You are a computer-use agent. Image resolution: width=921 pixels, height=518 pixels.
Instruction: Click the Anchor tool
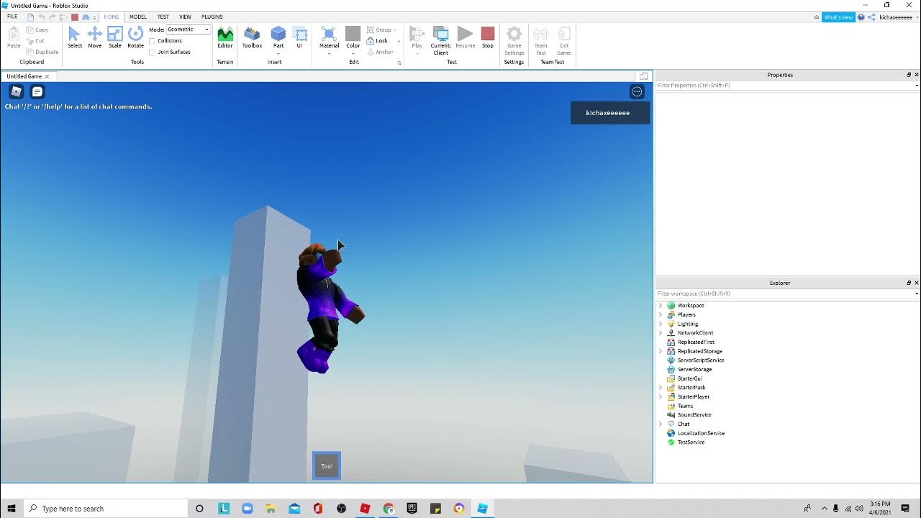[x=380, y=52]
